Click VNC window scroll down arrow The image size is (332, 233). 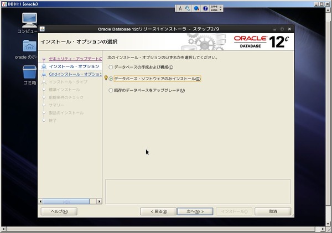328,224
